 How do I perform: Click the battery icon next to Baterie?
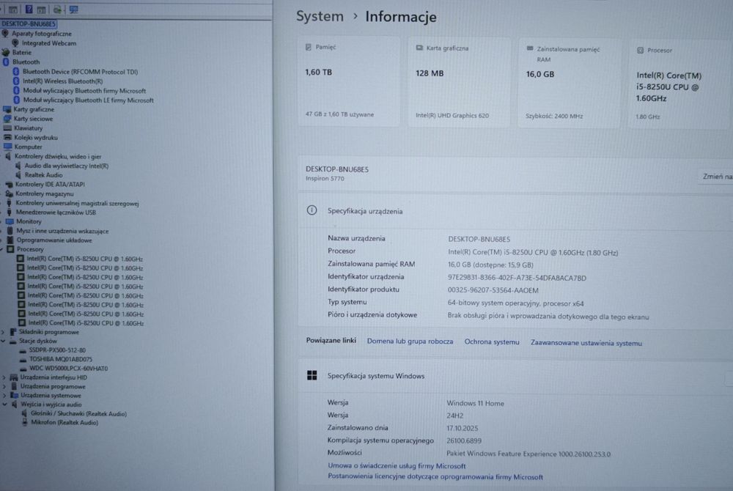(x=6, y=52)
